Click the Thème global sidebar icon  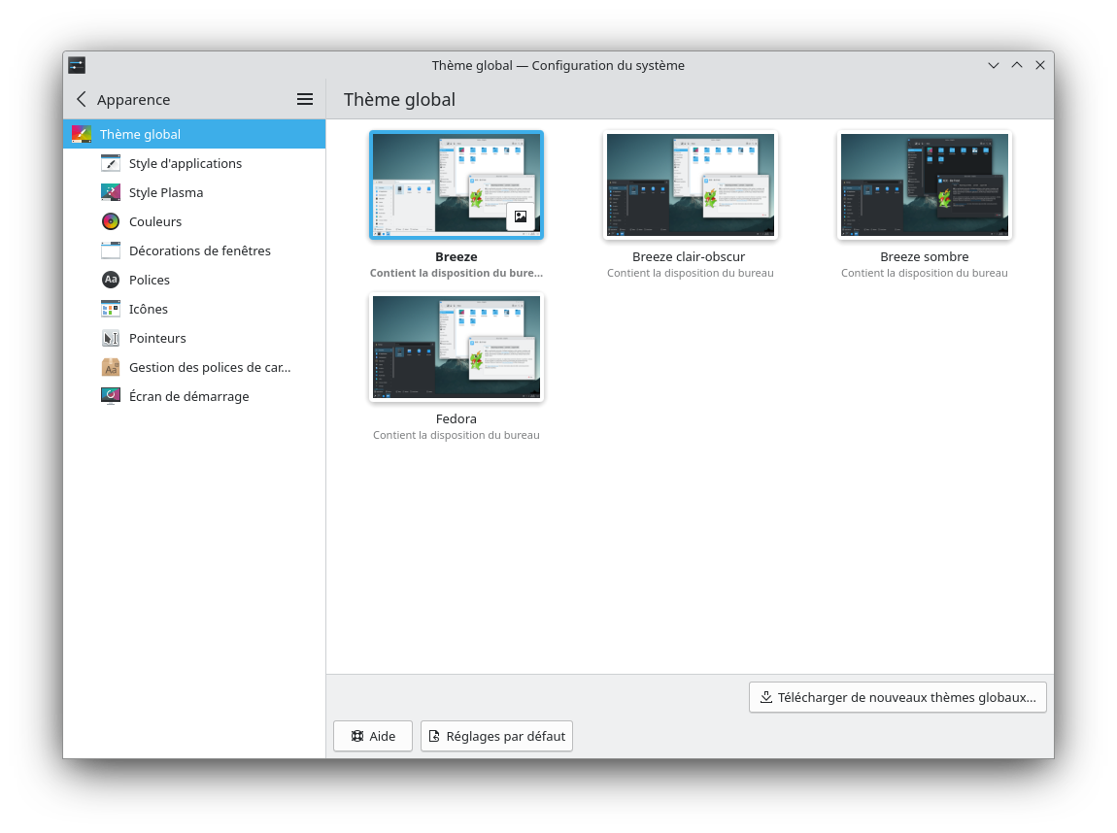pos(82,134)
